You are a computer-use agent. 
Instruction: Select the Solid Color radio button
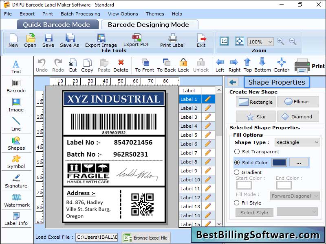pyautogui.click(x=237, y=162)
